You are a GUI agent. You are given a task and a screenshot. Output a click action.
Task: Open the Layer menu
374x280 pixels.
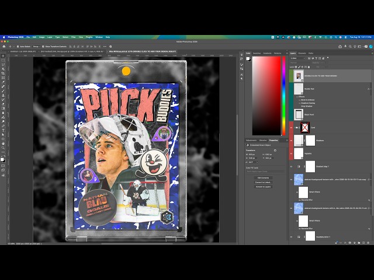click(50, 37)
